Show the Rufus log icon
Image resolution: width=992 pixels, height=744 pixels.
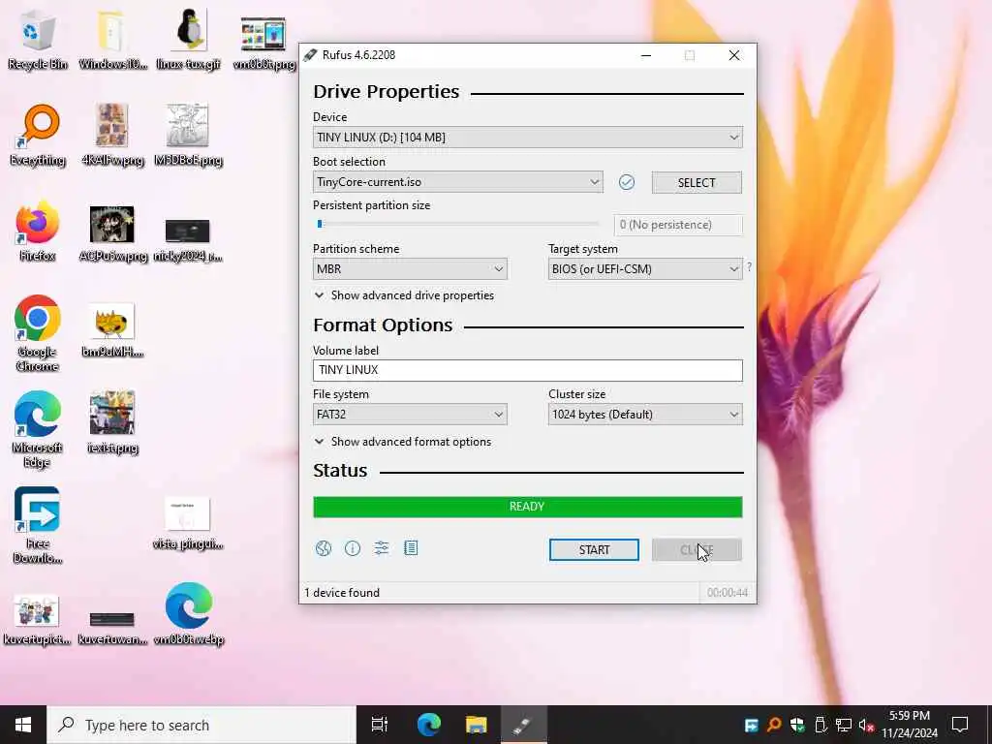click(411, 548)
